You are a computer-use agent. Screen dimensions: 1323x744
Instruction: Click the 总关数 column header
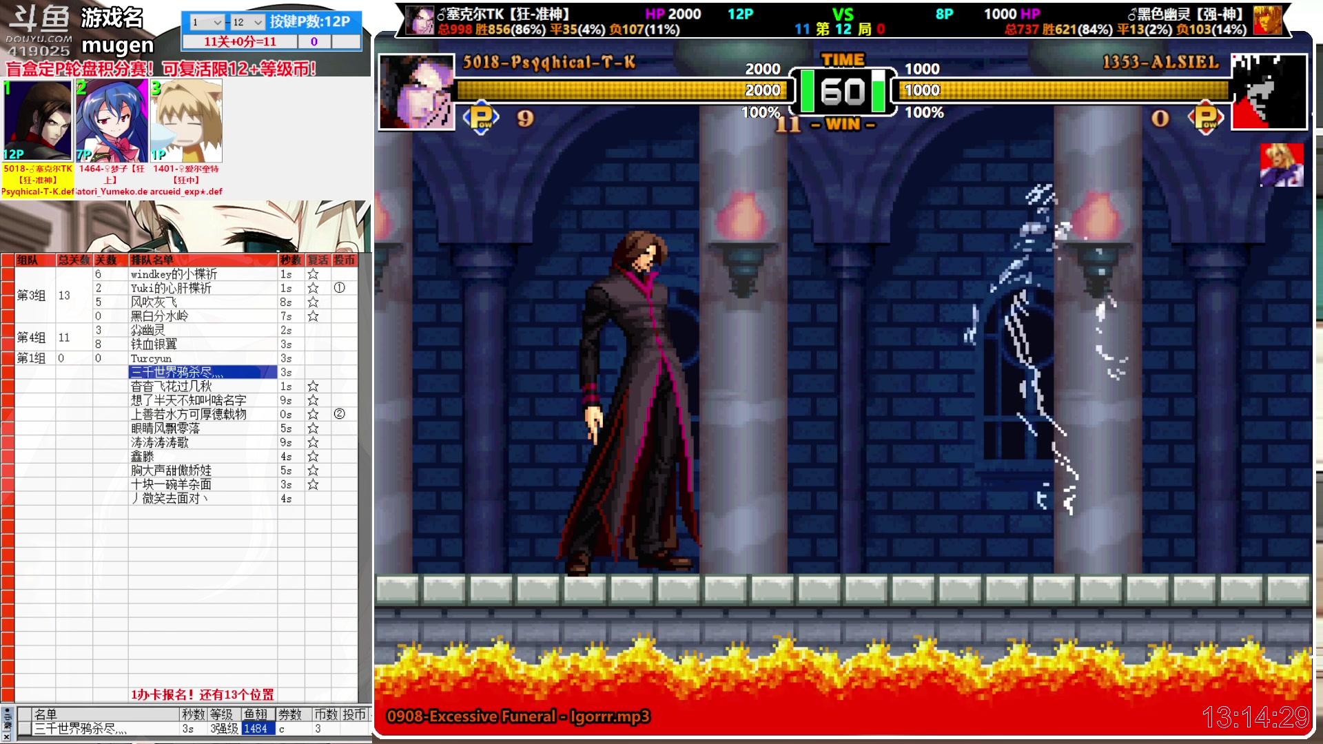click(74, 260)
